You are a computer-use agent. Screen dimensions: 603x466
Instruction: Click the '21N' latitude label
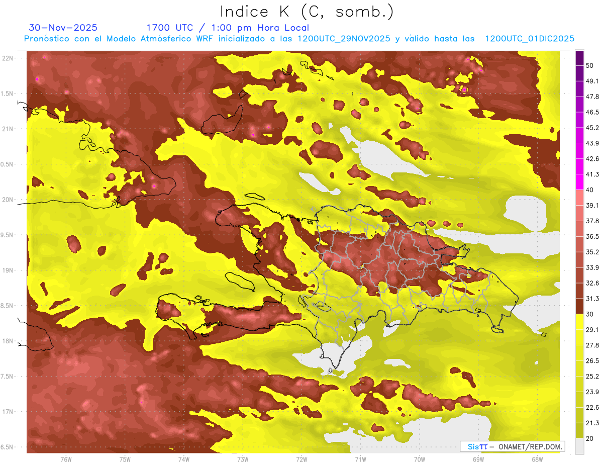point(7,129)
